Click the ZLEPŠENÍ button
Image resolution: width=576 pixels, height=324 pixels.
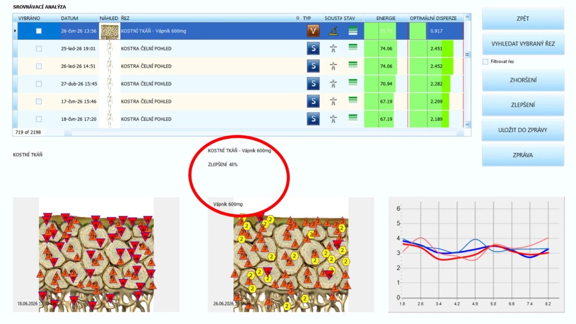(523, 105)
